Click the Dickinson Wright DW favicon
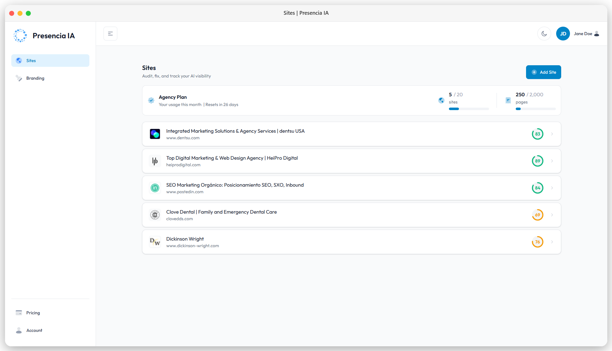 (155, 242)
